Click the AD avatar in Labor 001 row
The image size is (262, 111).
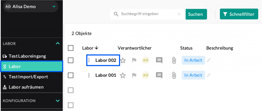[146, 75]
